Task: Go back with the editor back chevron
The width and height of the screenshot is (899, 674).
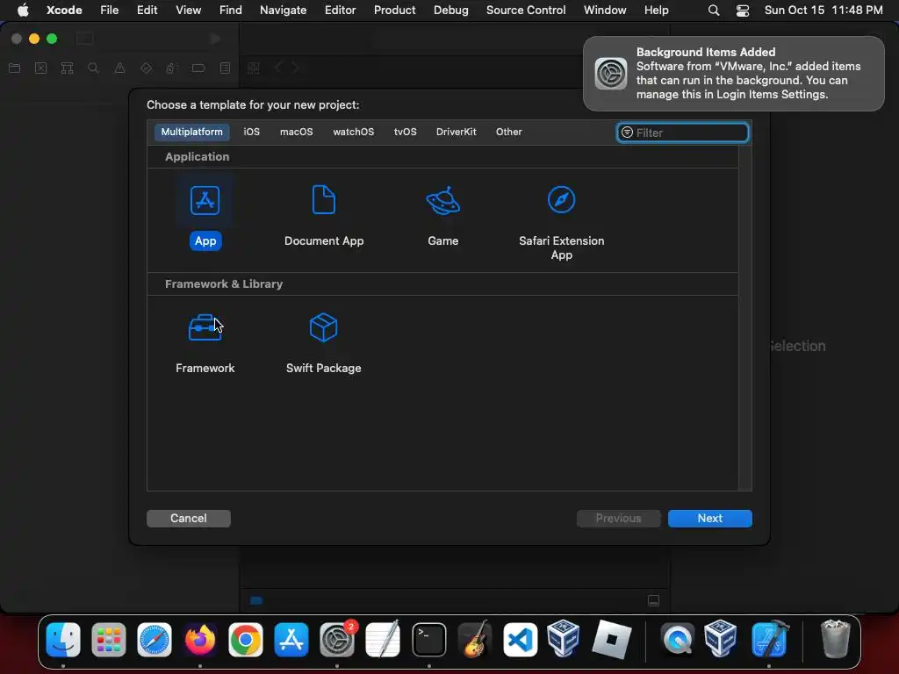Action: (x=278, y=68)
